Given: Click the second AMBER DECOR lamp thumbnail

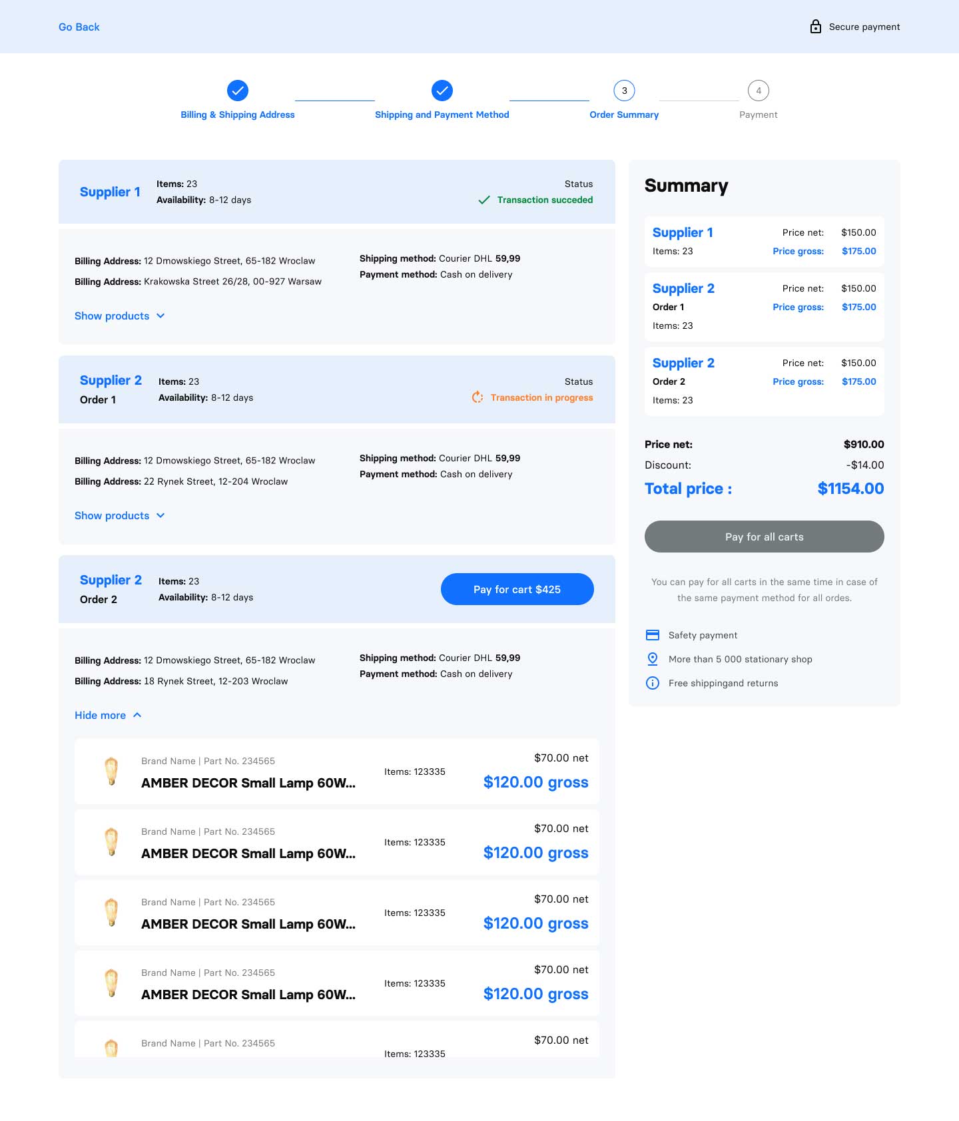Looking at the screenshot, I should [x=112, y=842].
